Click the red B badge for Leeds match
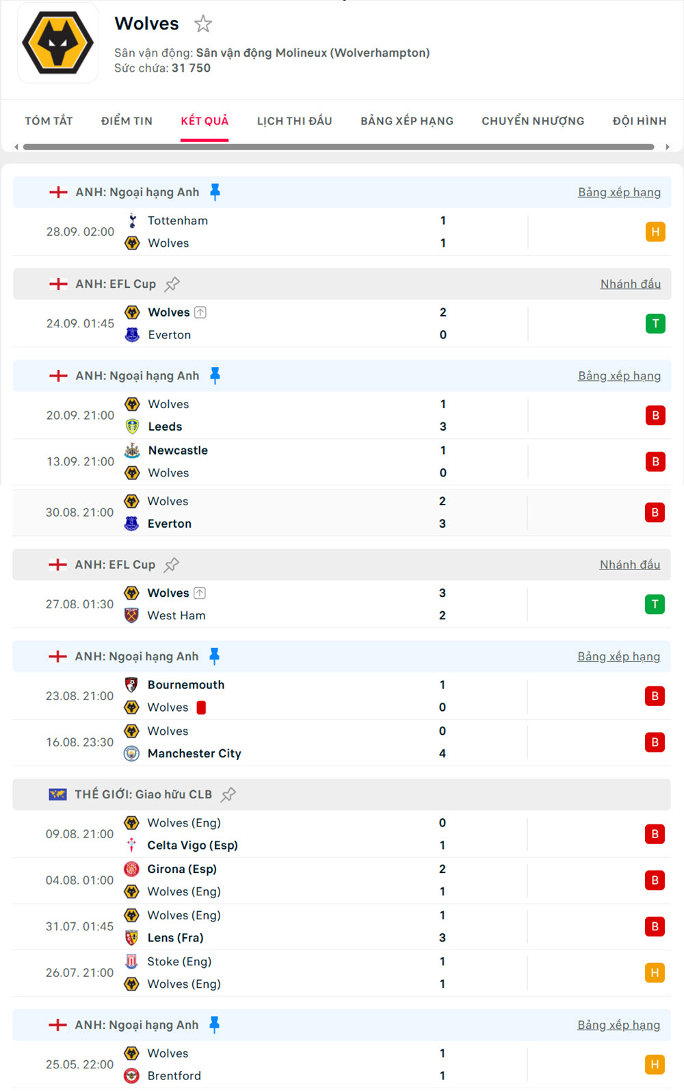 (x=655, y=415)
